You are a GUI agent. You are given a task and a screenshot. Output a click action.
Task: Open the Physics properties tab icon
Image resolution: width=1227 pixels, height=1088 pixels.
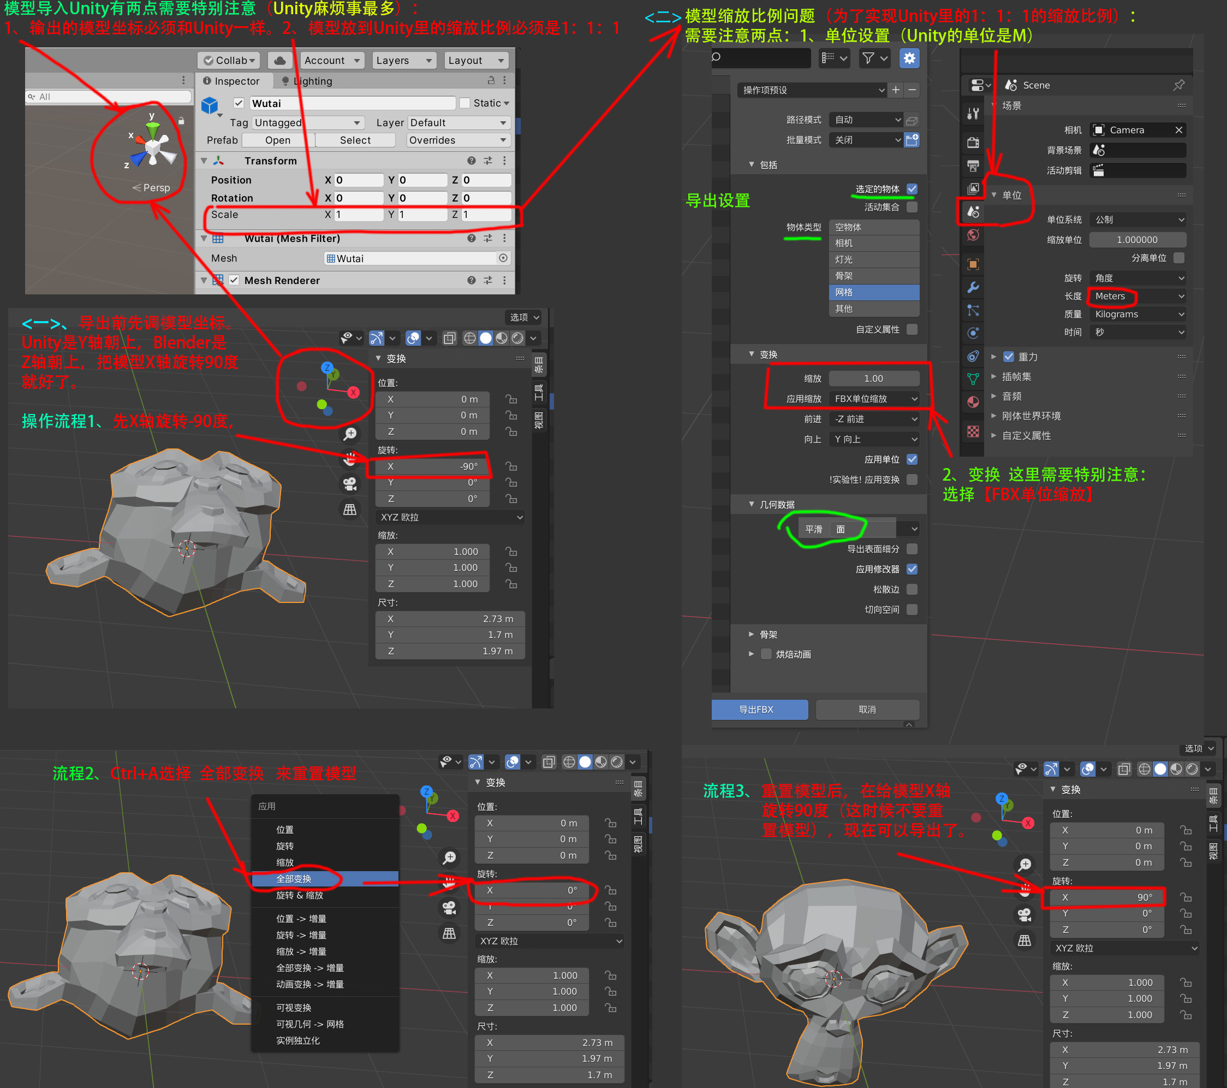pos(973,333)
